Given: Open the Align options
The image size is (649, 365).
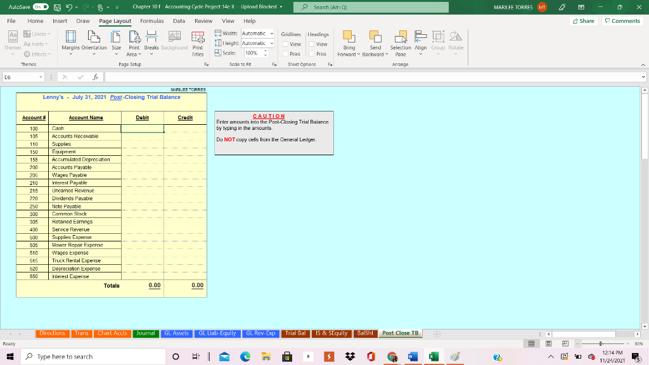Looking at the screenshot, I should [x=421, y=43].
